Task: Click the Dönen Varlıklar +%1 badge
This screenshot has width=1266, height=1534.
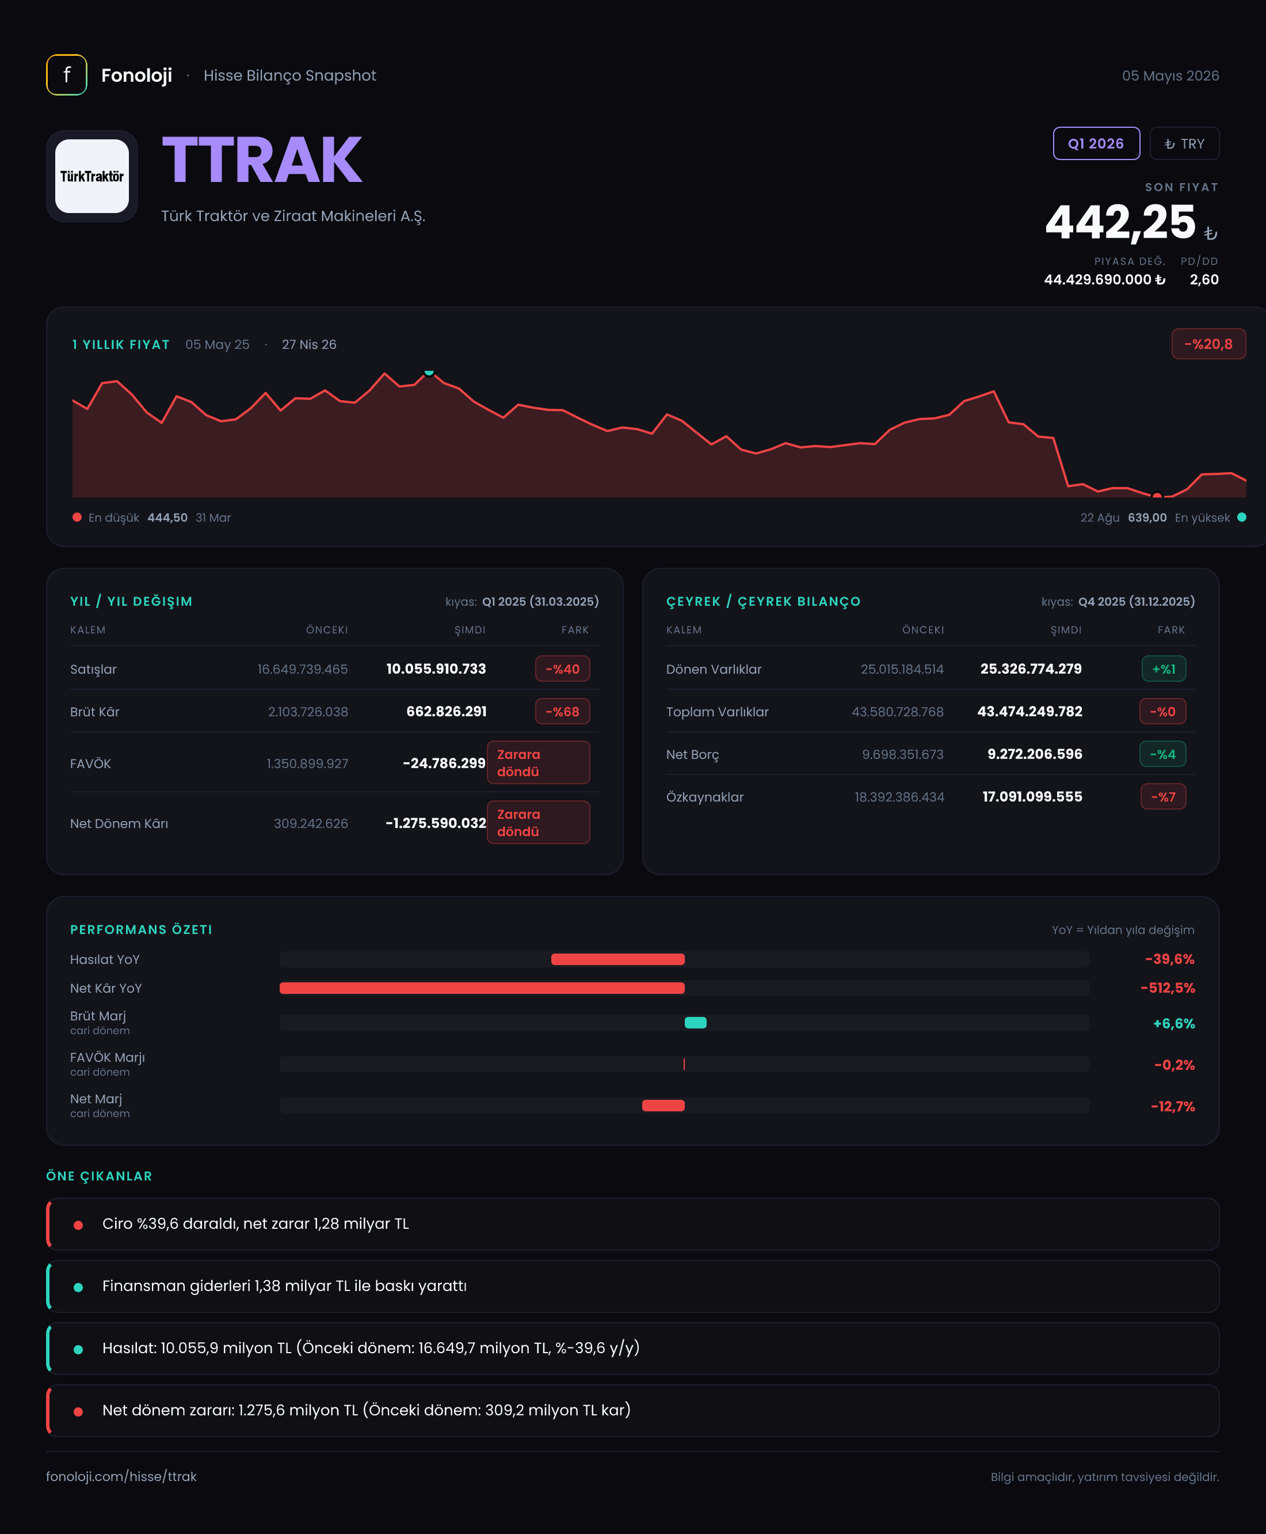Action: pyautogui.click(x=1163, y=669)
